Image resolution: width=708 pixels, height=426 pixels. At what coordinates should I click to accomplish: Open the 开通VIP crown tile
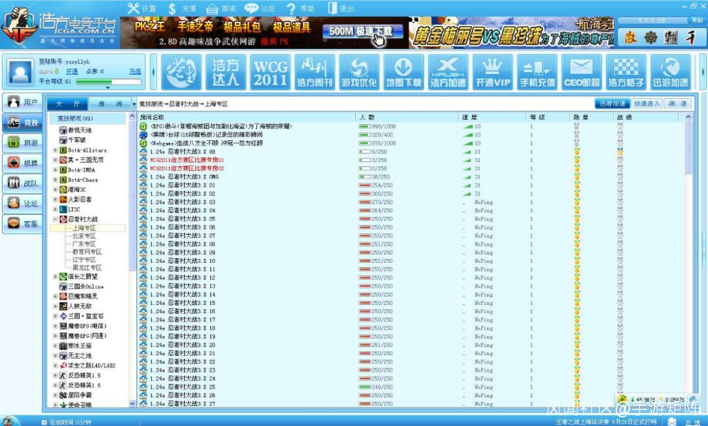tap(492, 72)
